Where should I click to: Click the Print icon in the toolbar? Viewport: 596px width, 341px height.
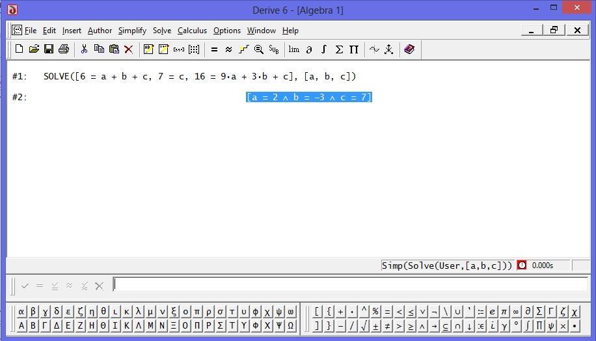64,49
